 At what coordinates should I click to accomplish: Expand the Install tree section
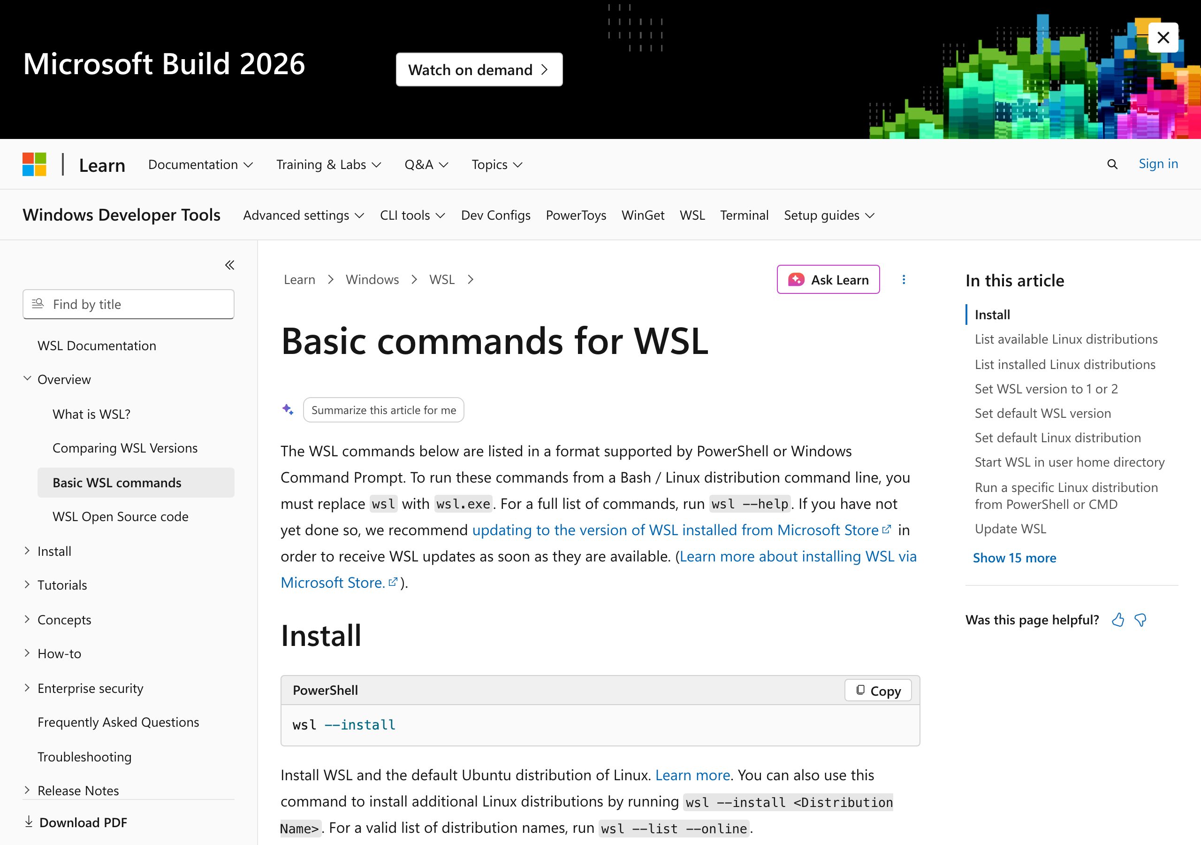coord(27,551)
